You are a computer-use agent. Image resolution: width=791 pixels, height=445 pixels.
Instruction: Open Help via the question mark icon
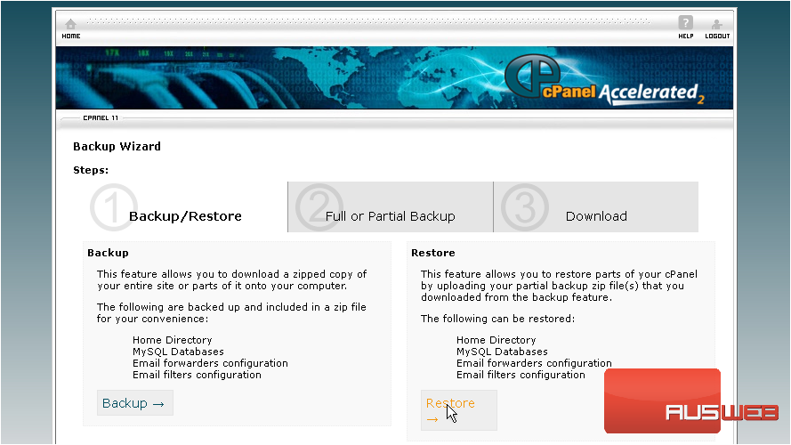click(x=685, y=22)
